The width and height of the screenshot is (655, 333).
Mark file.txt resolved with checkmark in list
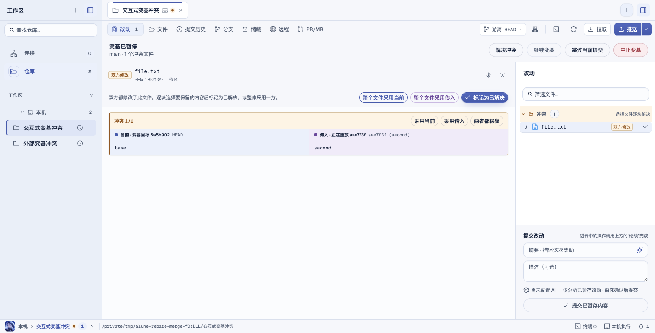(645, 127)
